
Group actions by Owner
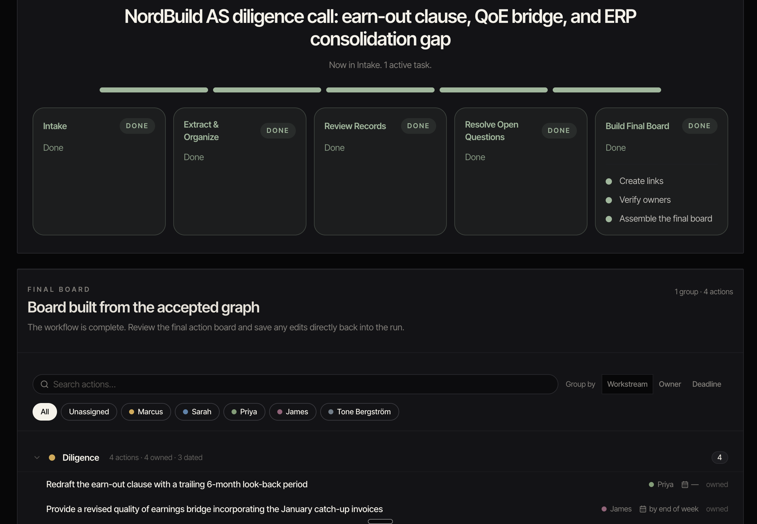click(670, 384)
